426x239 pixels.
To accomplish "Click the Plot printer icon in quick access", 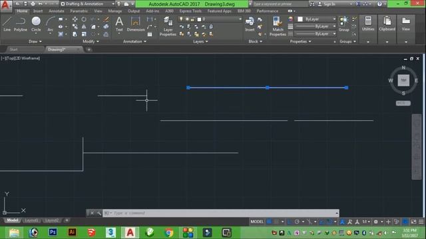I will 33,4.
